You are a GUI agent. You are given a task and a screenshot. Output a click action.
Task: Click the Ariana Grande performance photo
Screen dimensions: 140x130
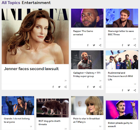[18, 105]
